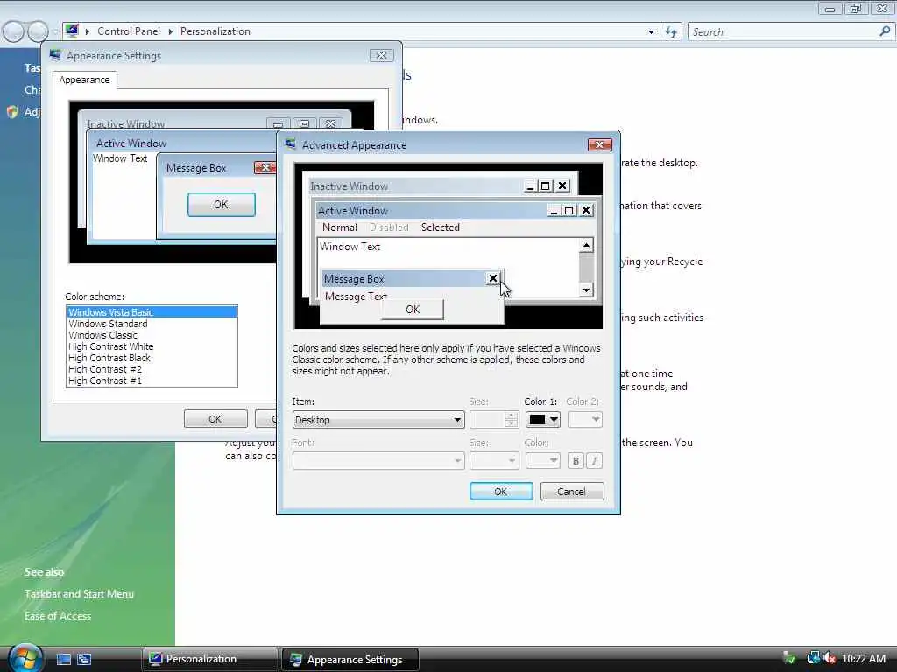
Task: Click Personalization in breadcrumb
Action: (x=215, y=31)
